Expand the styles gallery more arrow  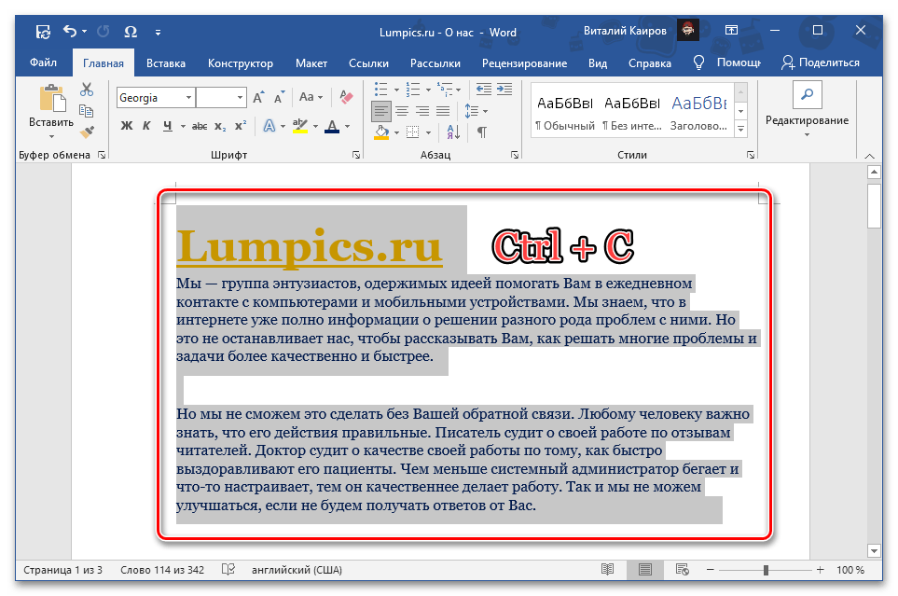pyautogui.click(x=741, y=130)
